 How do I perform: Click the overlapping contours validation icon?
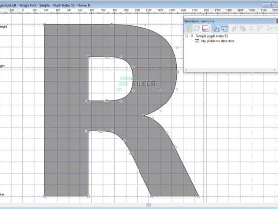[x=215, y=29]
